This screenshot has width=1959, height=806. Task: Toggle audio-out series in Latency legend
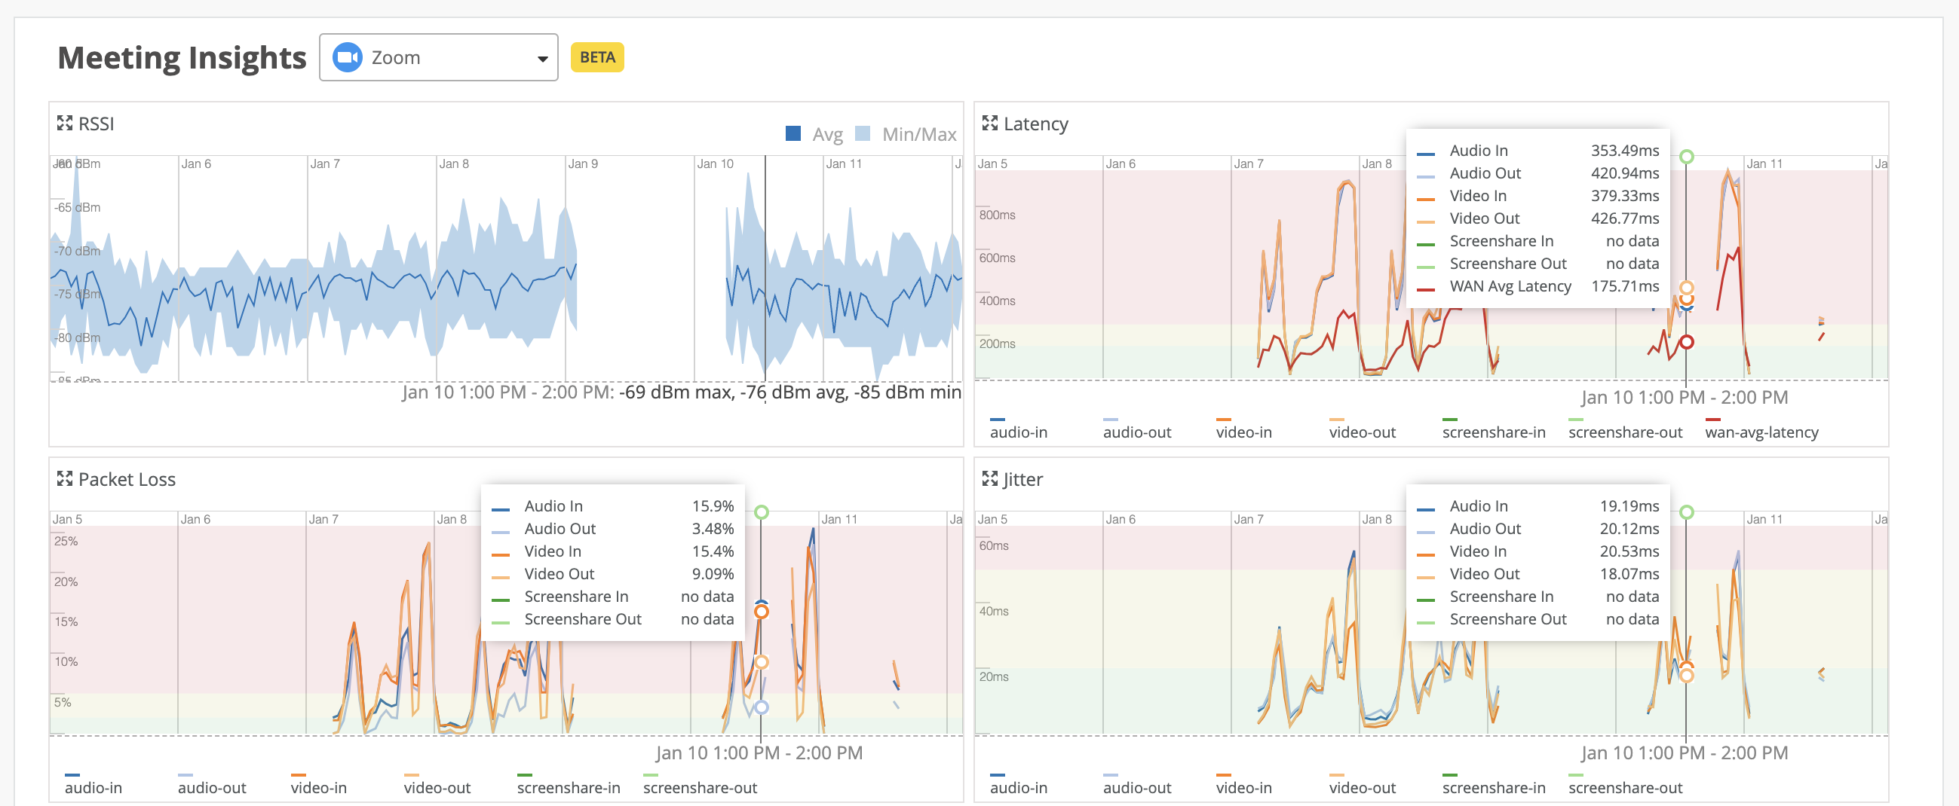[x=1136, y=432]
